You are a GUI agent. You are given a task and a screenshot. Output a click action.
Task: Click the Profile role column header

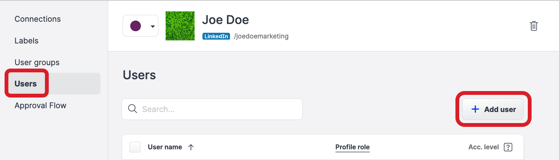point(352,147)
